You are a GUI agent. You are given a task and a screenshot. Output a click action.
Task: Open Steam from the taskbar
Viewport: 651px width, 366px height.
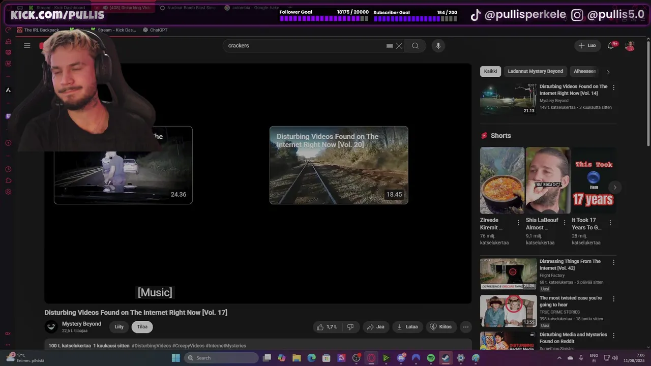coord(446,358)
